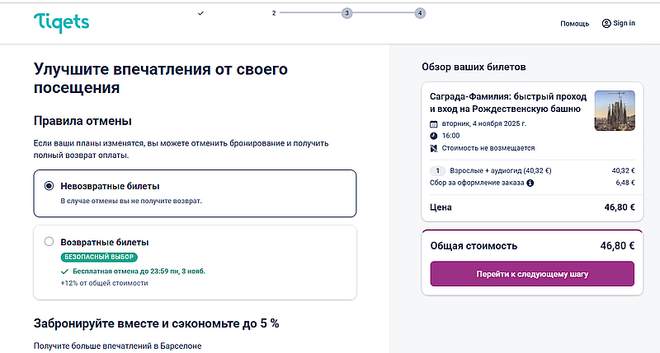Click the Sign in user icon

[606, 24]
